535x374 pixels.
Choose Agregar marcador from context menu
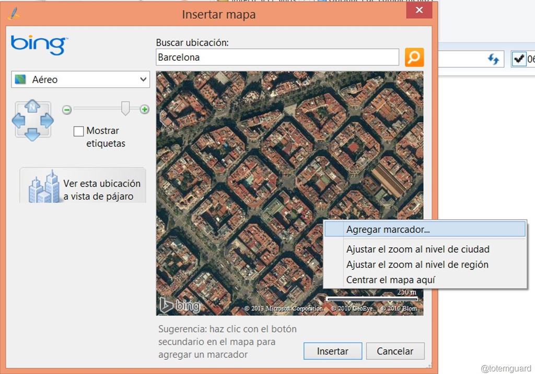pyautogui.click(x=425, y=229)
